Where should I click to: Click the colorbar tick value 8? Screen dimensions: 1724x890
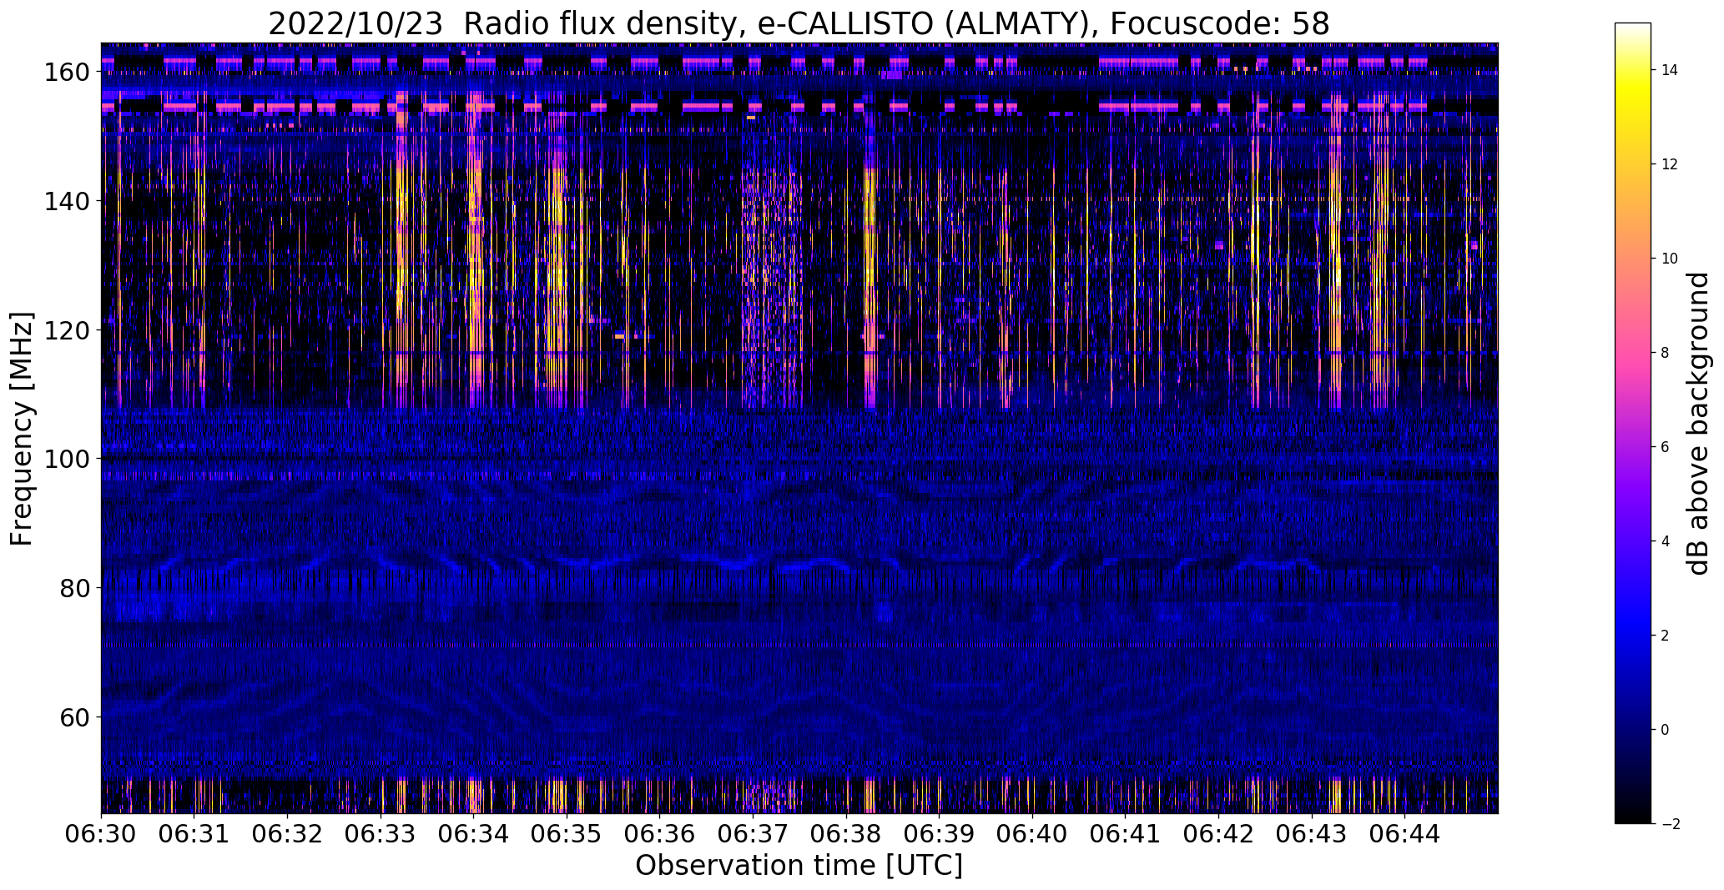1665,353
